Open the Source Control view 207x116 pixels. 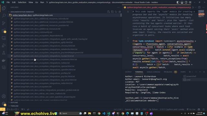point(4,23)
